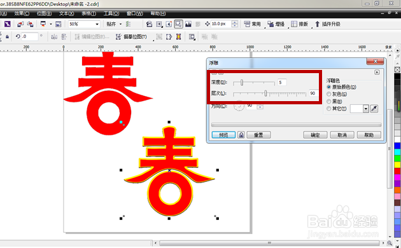
Task: Click the Export icon in toolbar
Action: pyautogui.click(x=30, y=24)
